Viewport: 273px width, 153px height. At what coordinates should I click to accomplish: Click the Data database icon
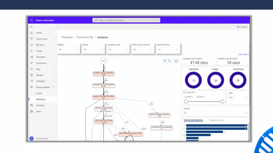[31, 69]
